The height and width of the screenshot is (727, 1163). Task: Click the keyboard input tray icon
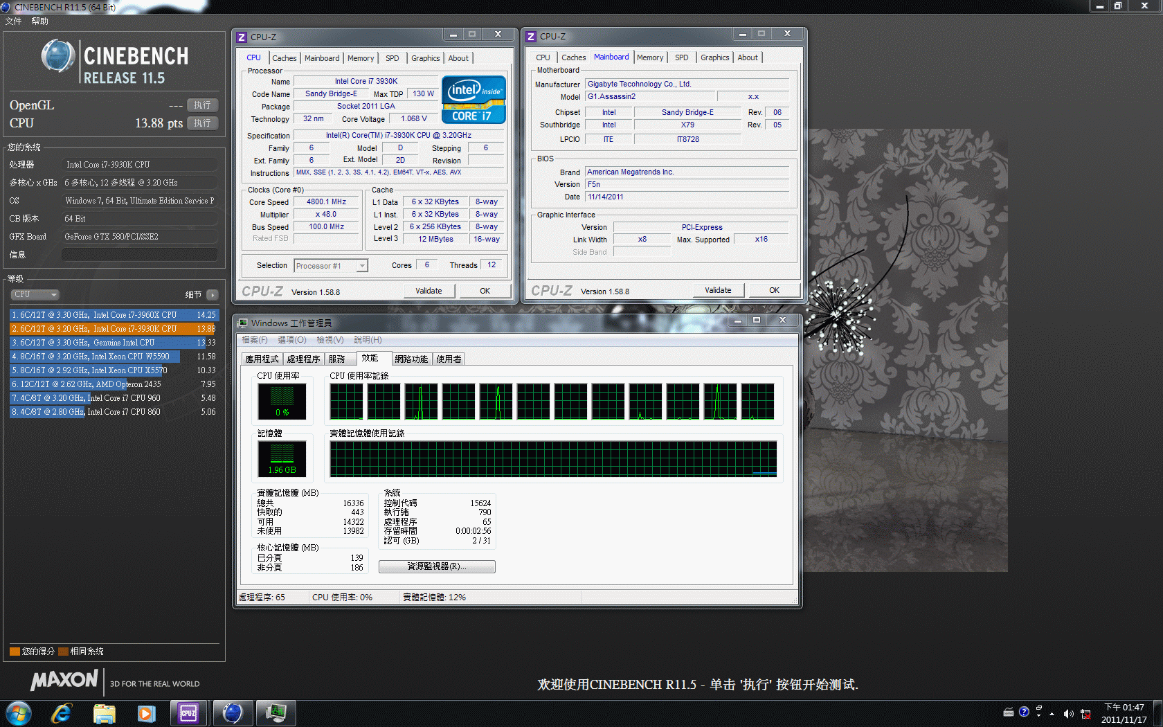click(1009, 712)
